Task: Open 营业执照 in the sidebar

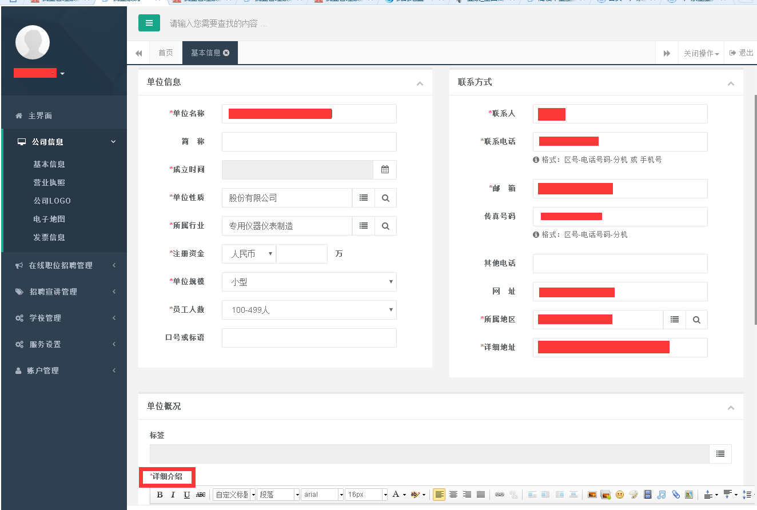Action: 49,182
